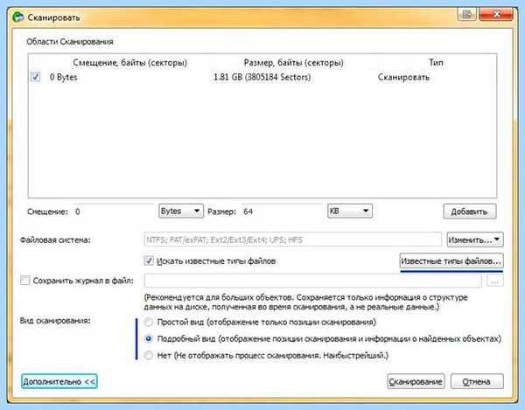Click the Отмена button
Screen dimensions: 525x410
tap(477, 381)
